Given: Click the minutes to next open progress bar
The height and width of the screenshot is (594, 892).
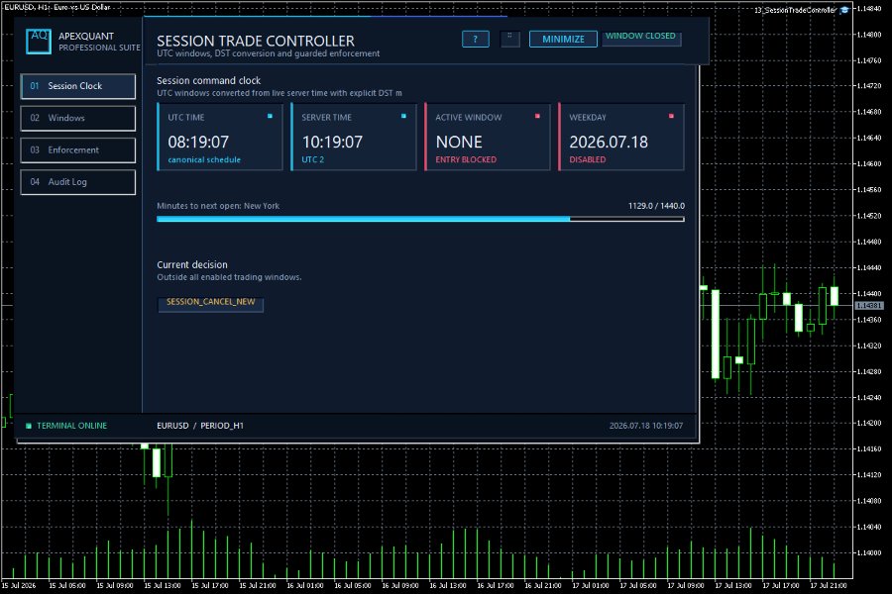Looking at the screenshot, I should [420, 219].
